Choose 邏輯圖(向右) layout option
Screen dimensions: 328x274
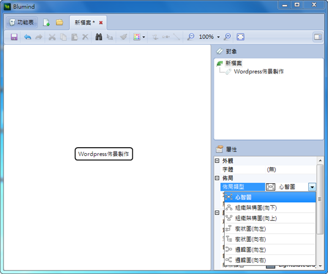[x=270, y=260]
